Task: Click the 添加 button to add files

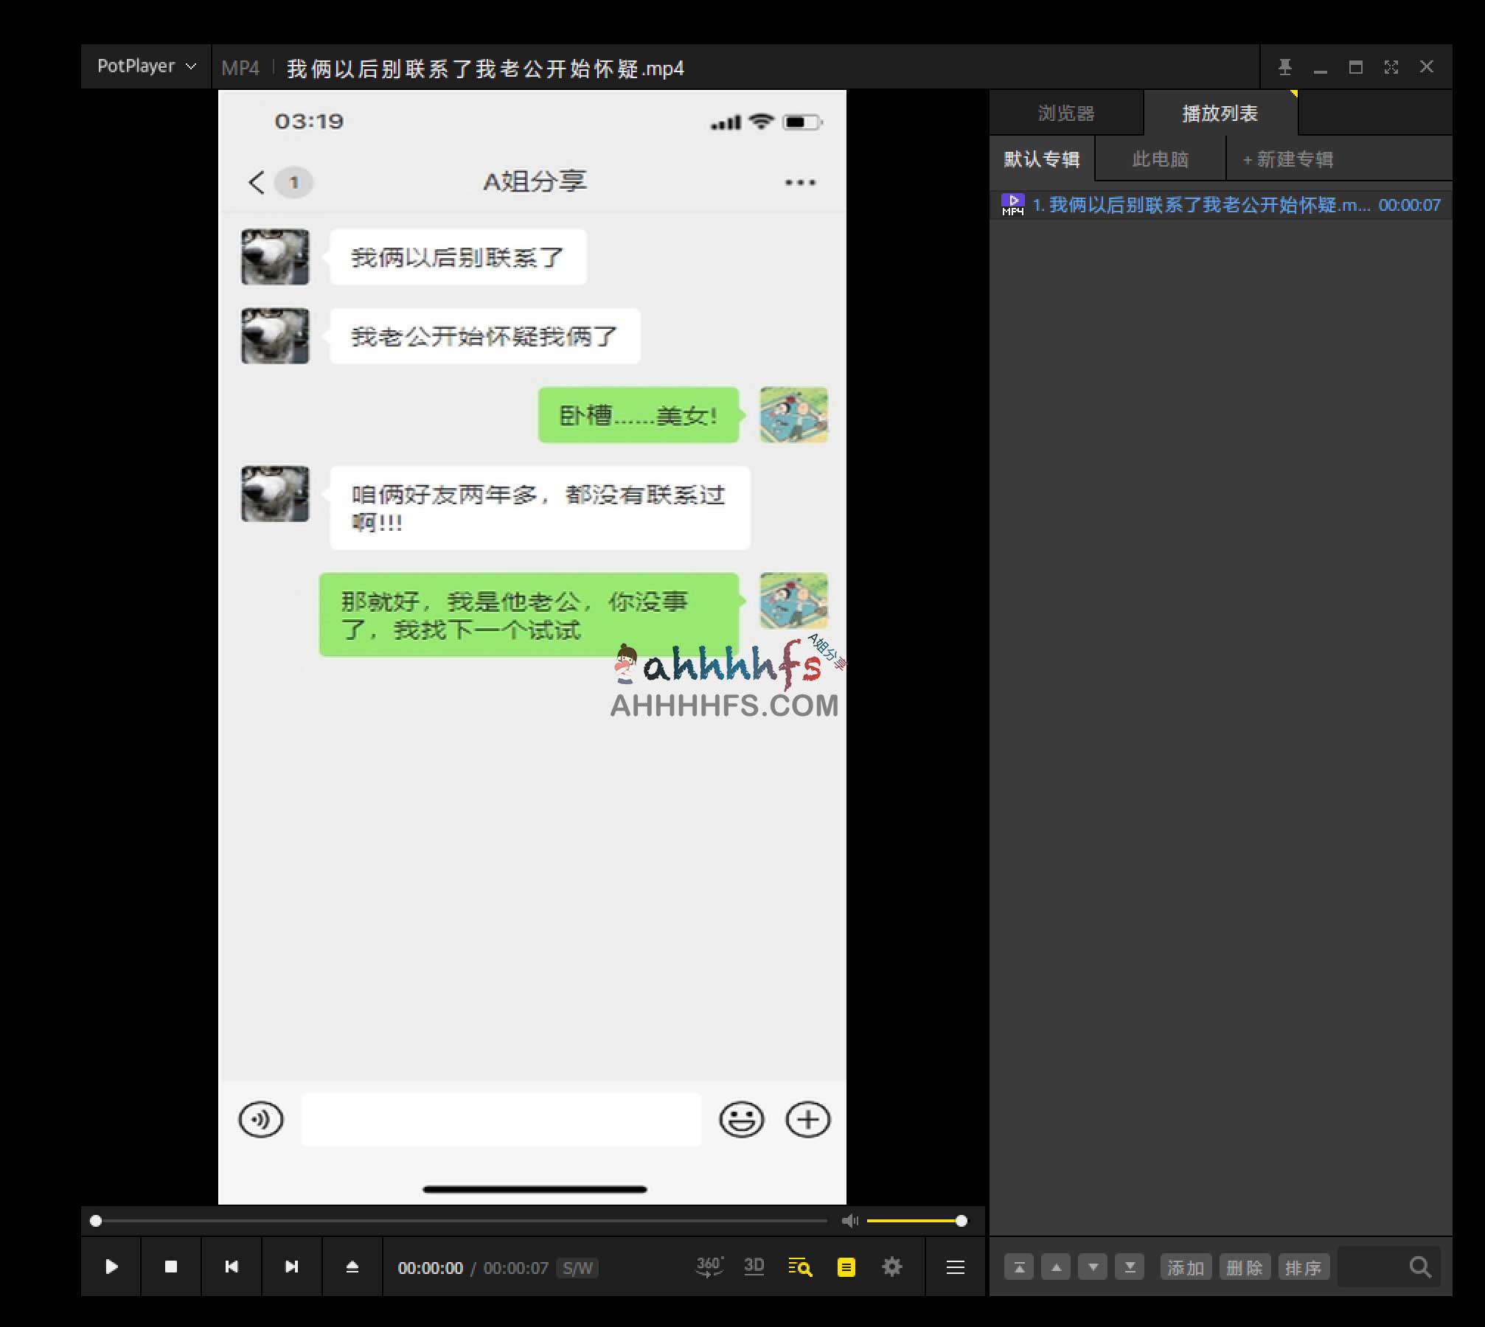Action: coord(1186,1267)
